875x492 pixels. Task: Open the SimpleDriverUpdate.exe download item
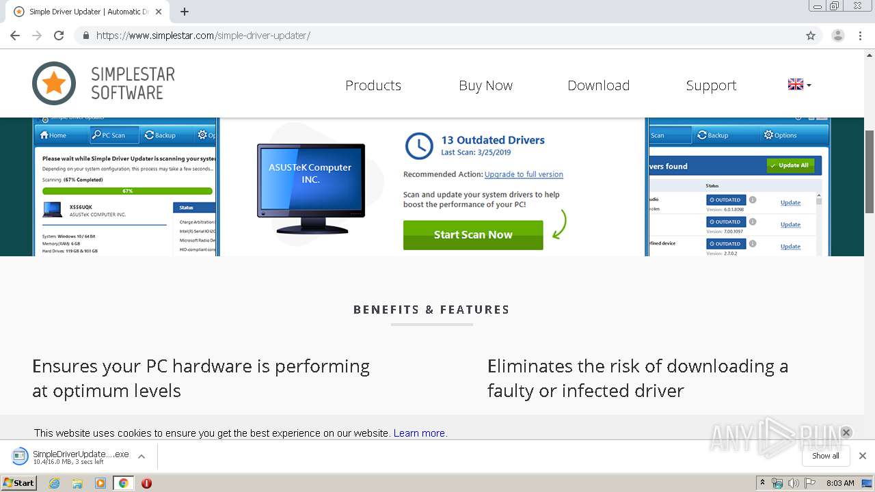tap(71, 456)
